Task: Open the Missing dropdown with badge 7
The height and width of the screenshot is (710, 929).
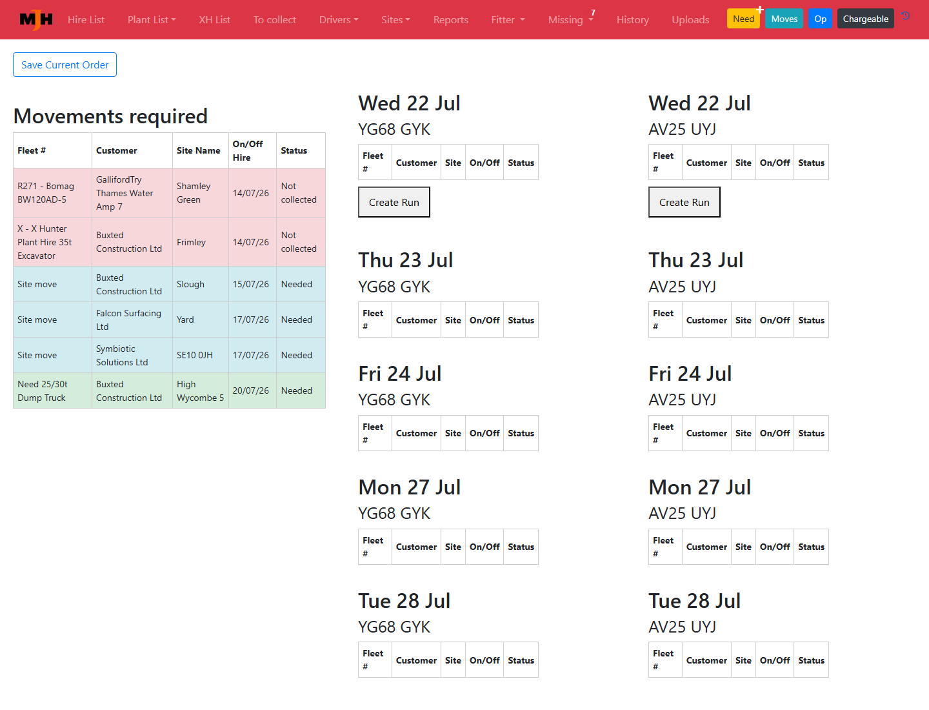Action: [x=570, y=19]
